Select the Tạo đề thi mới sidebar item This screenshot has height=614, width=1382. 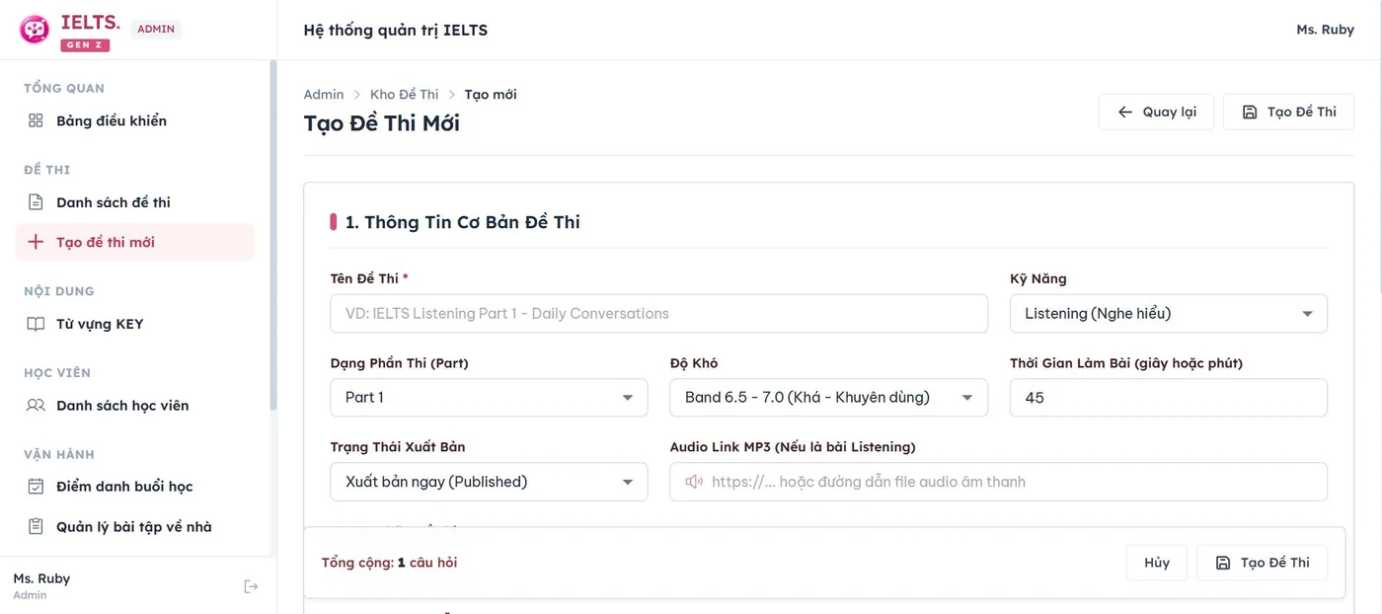[134, 242]
